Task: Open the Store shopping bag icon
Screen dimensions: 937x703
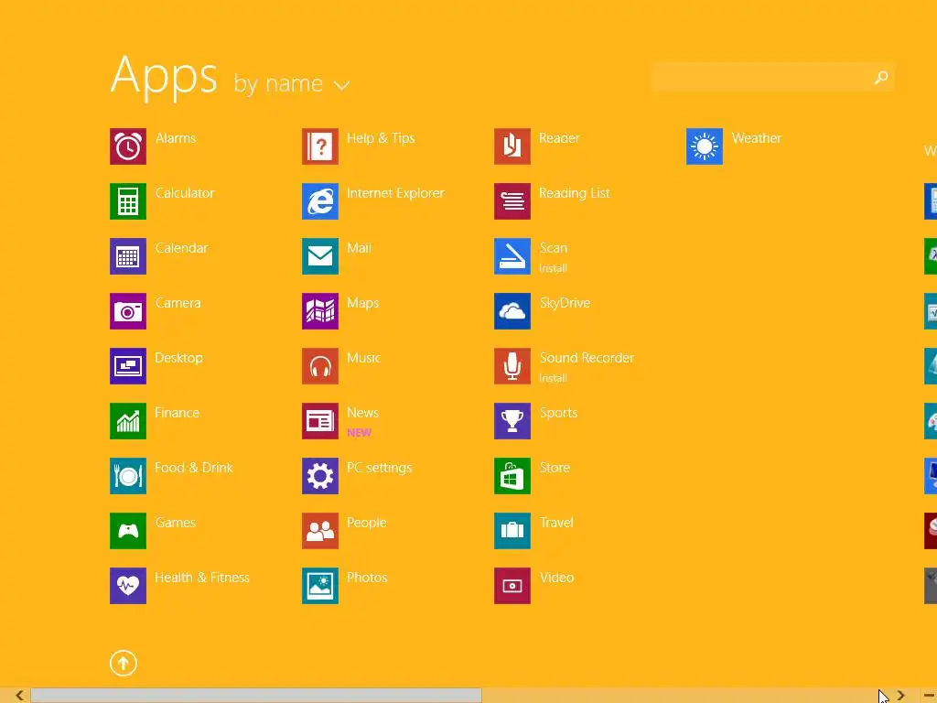Action: [x=512, y=476]
